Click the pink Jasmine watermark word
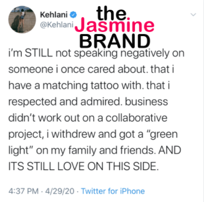Viewport: 204px width, 202px height. [x=114, y=25]
